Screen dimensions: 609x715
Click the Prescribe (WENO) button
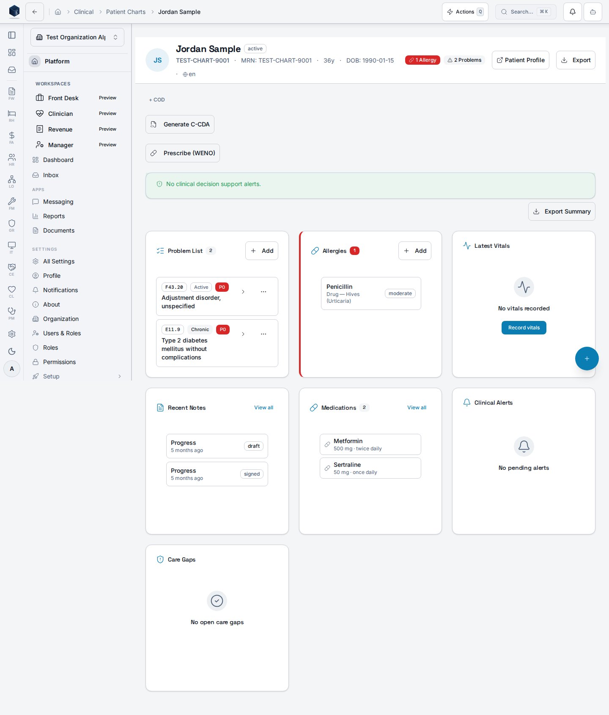[183, 153]
